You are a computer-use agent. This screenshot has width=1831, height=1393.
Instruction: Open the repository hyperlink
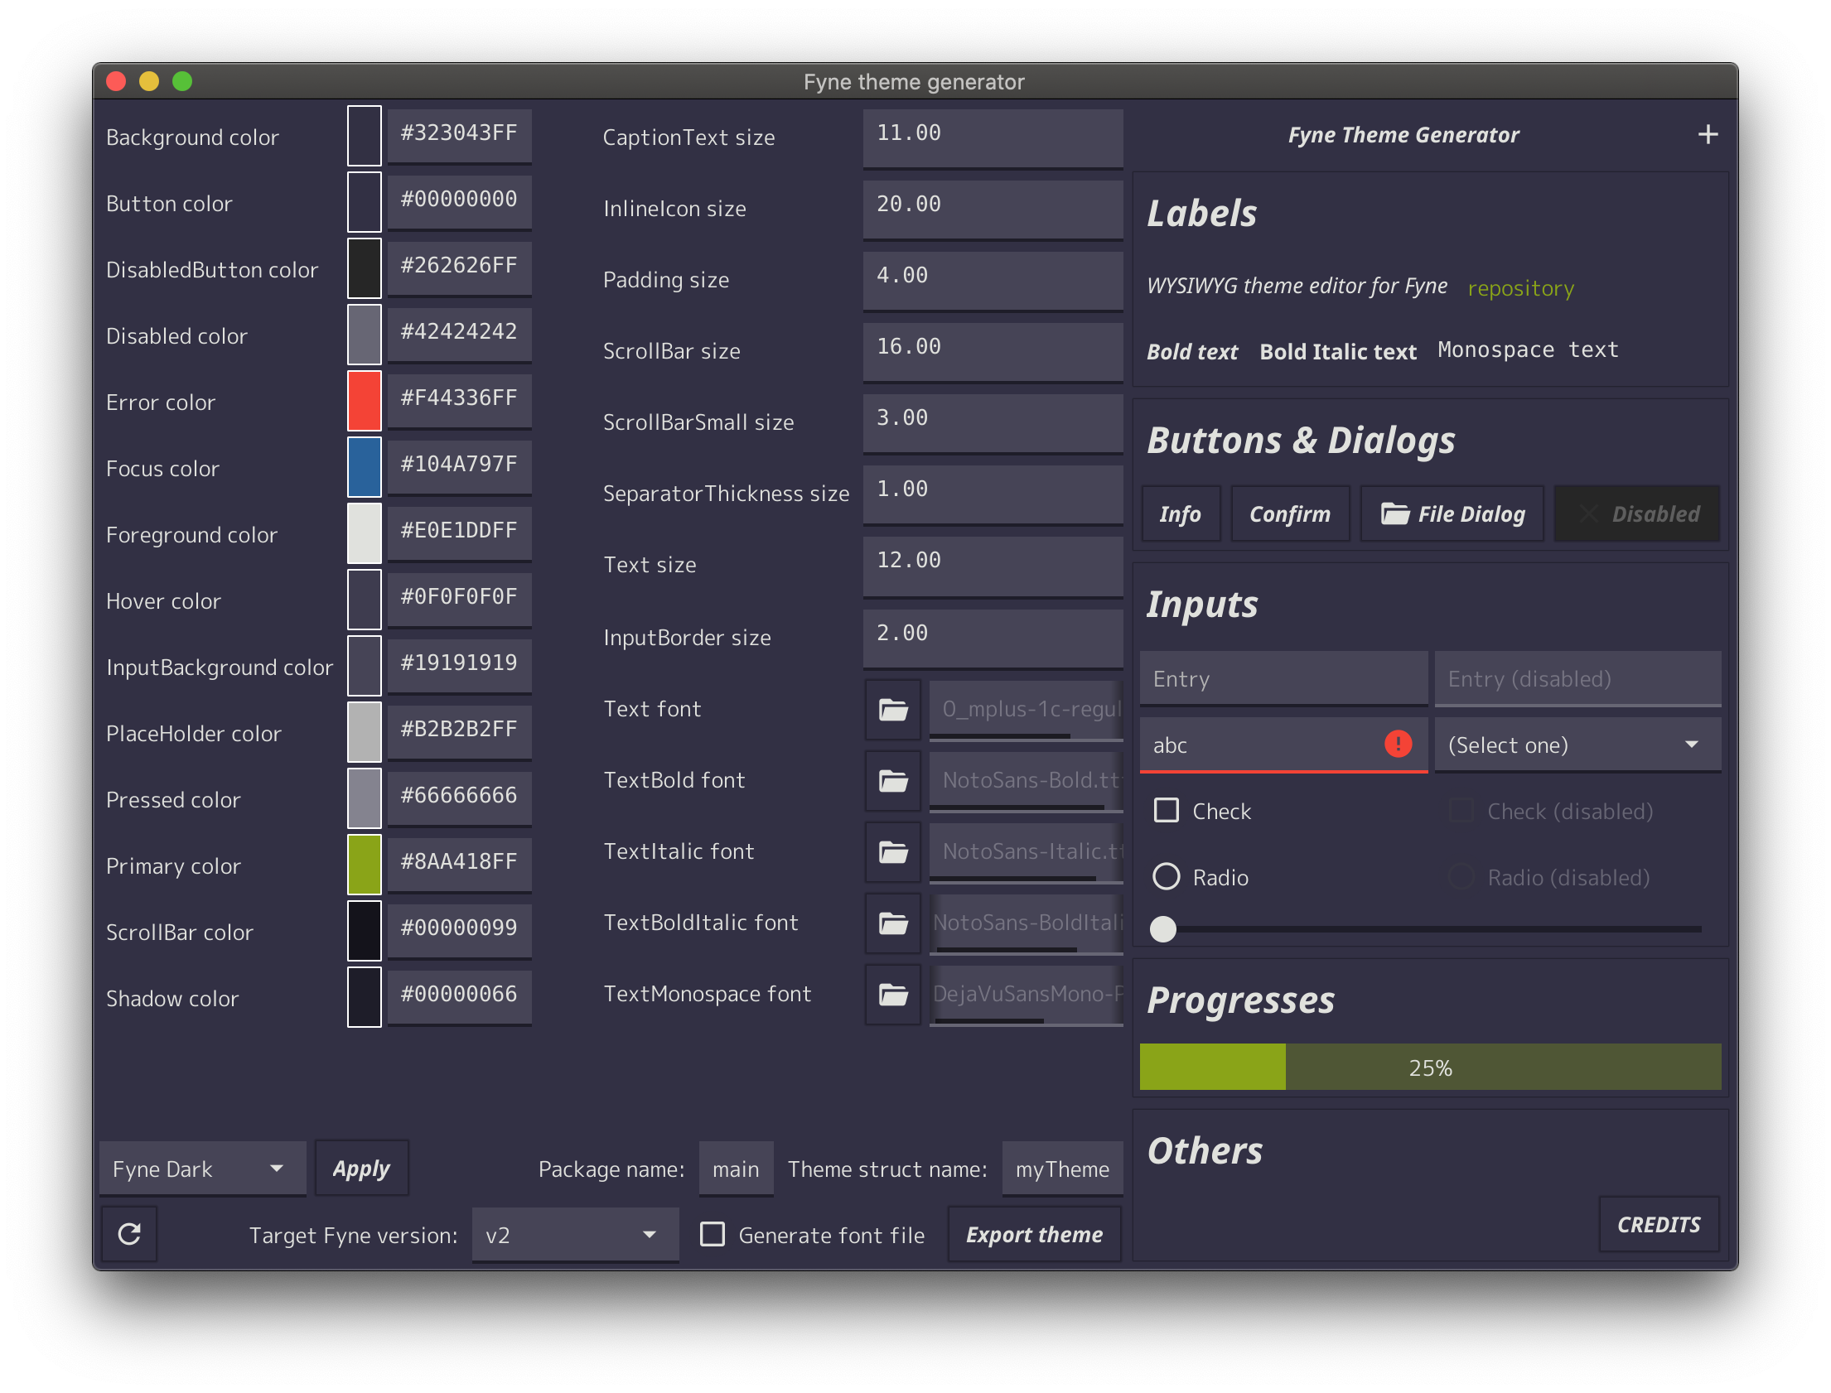tap(1520, 287)
